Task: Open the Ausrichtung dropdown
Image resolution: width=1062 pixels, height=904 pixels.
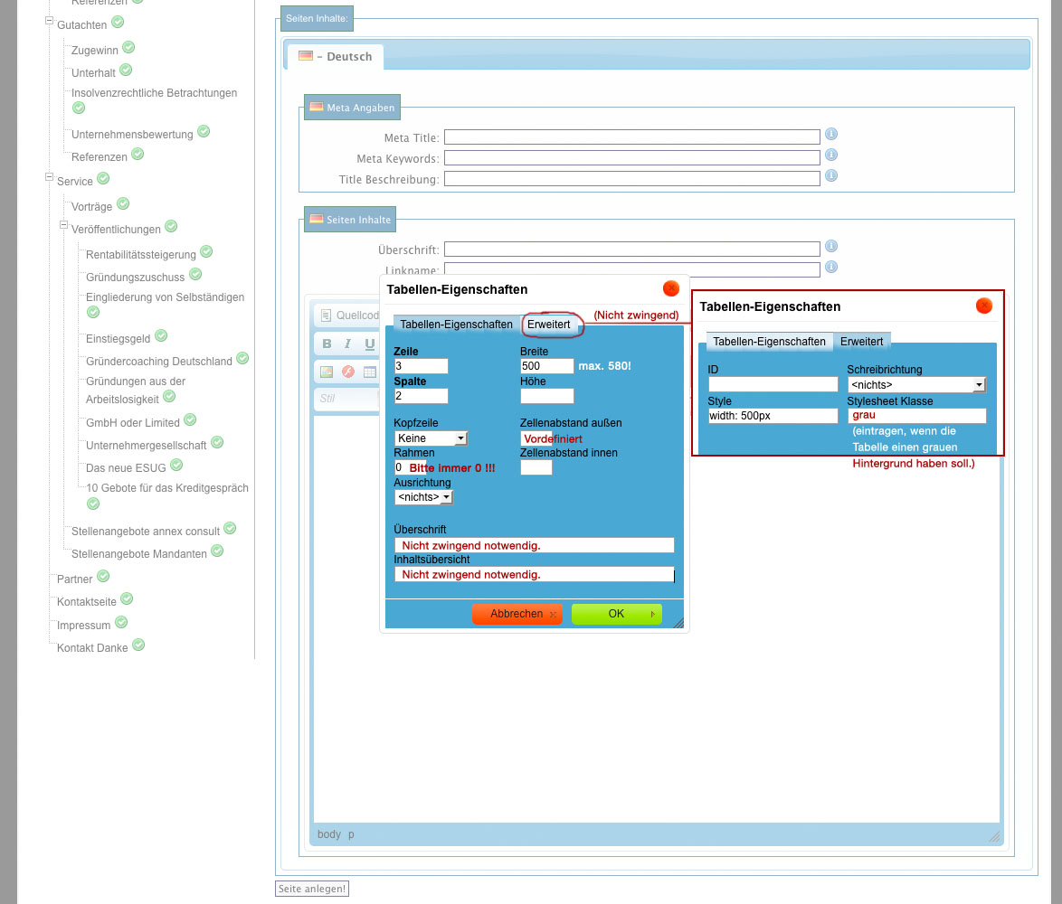Action: tap(423, 497)
